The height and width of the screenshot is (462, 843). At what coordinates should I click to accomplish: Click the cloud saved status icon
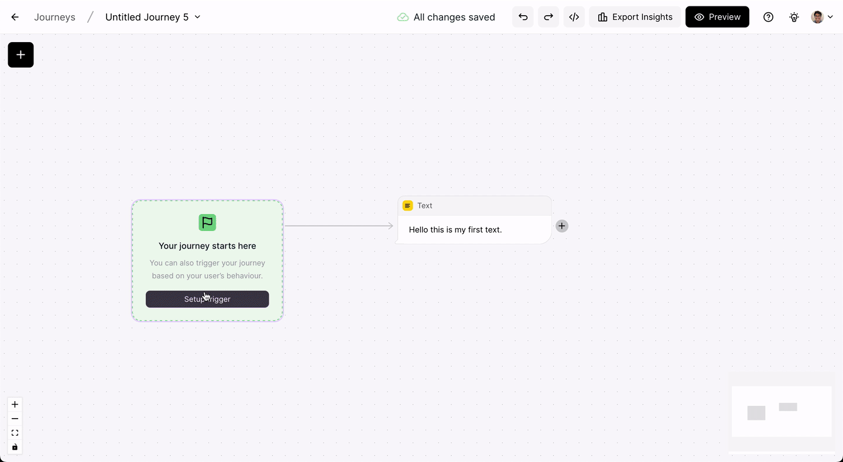point(403,17)
